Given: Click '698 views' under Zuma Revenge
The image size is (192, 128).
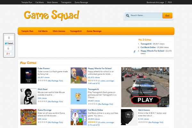Looking at the screenshot, I should 42,119.
